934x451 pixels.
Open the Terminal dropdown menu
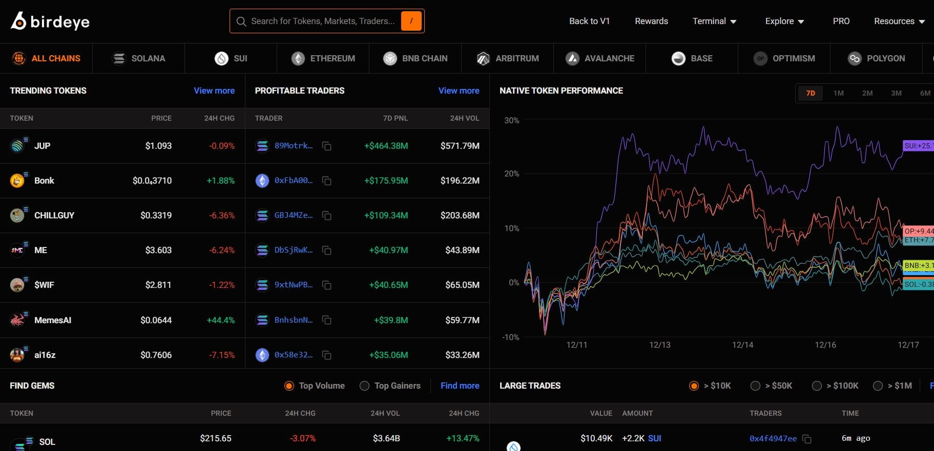[x=714, y=21]
